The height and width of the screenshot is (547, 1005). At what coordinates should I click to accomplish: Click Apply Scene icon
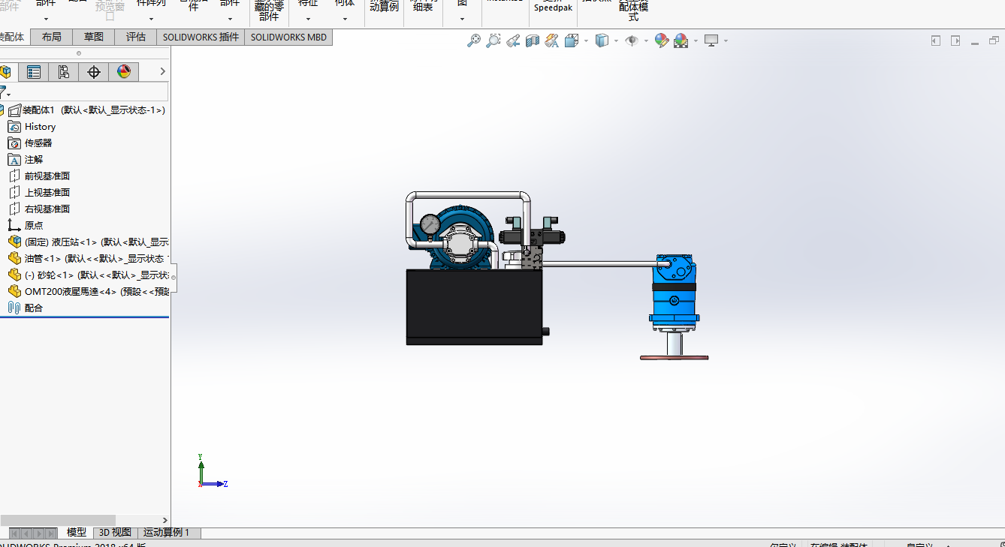(681, 41)
